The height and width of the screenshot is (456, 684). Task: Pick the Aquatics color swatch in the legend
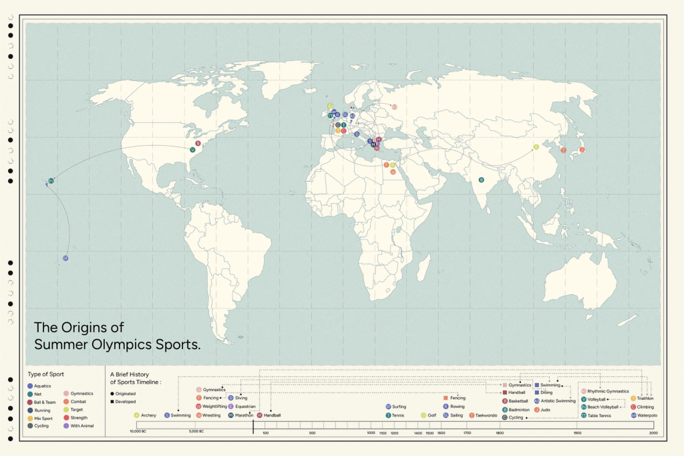(30, 386)
